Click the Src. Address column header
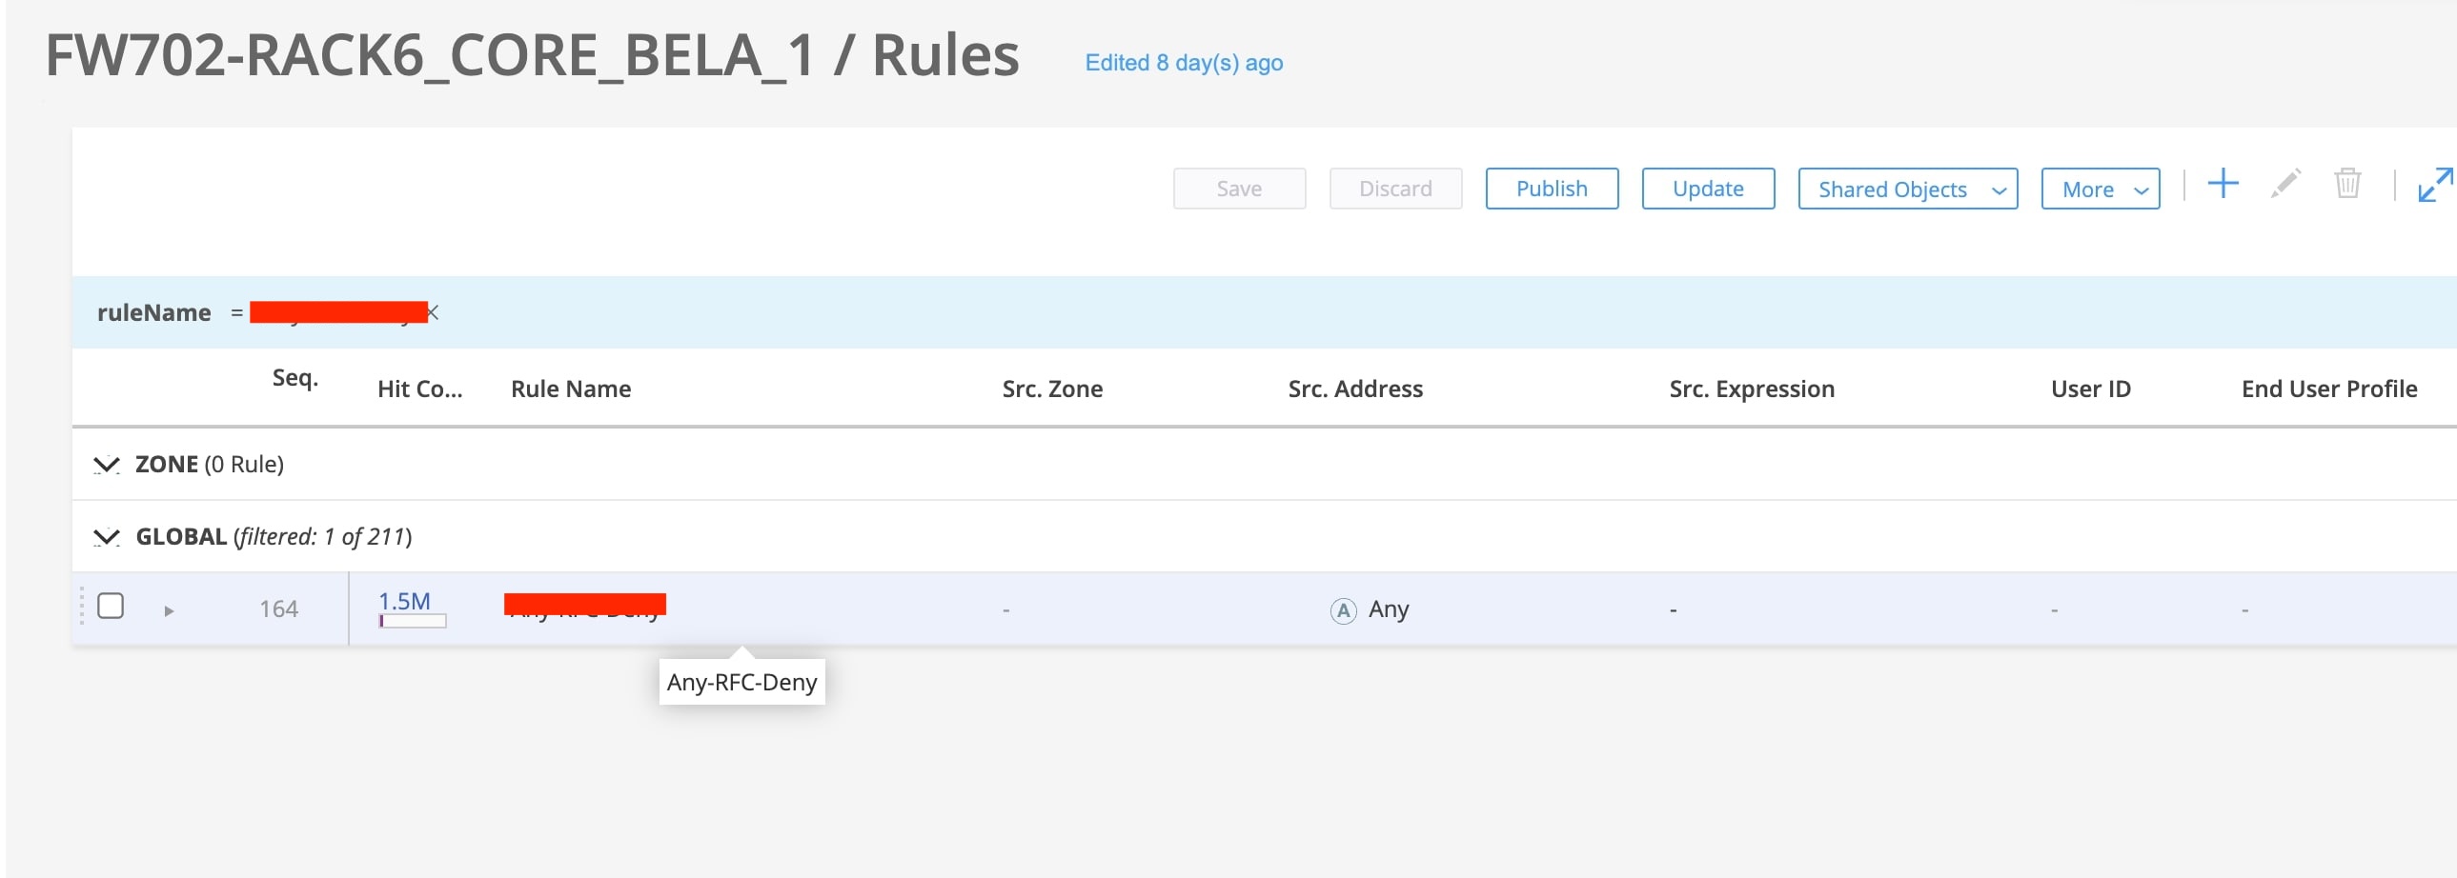 [1355, 389]
